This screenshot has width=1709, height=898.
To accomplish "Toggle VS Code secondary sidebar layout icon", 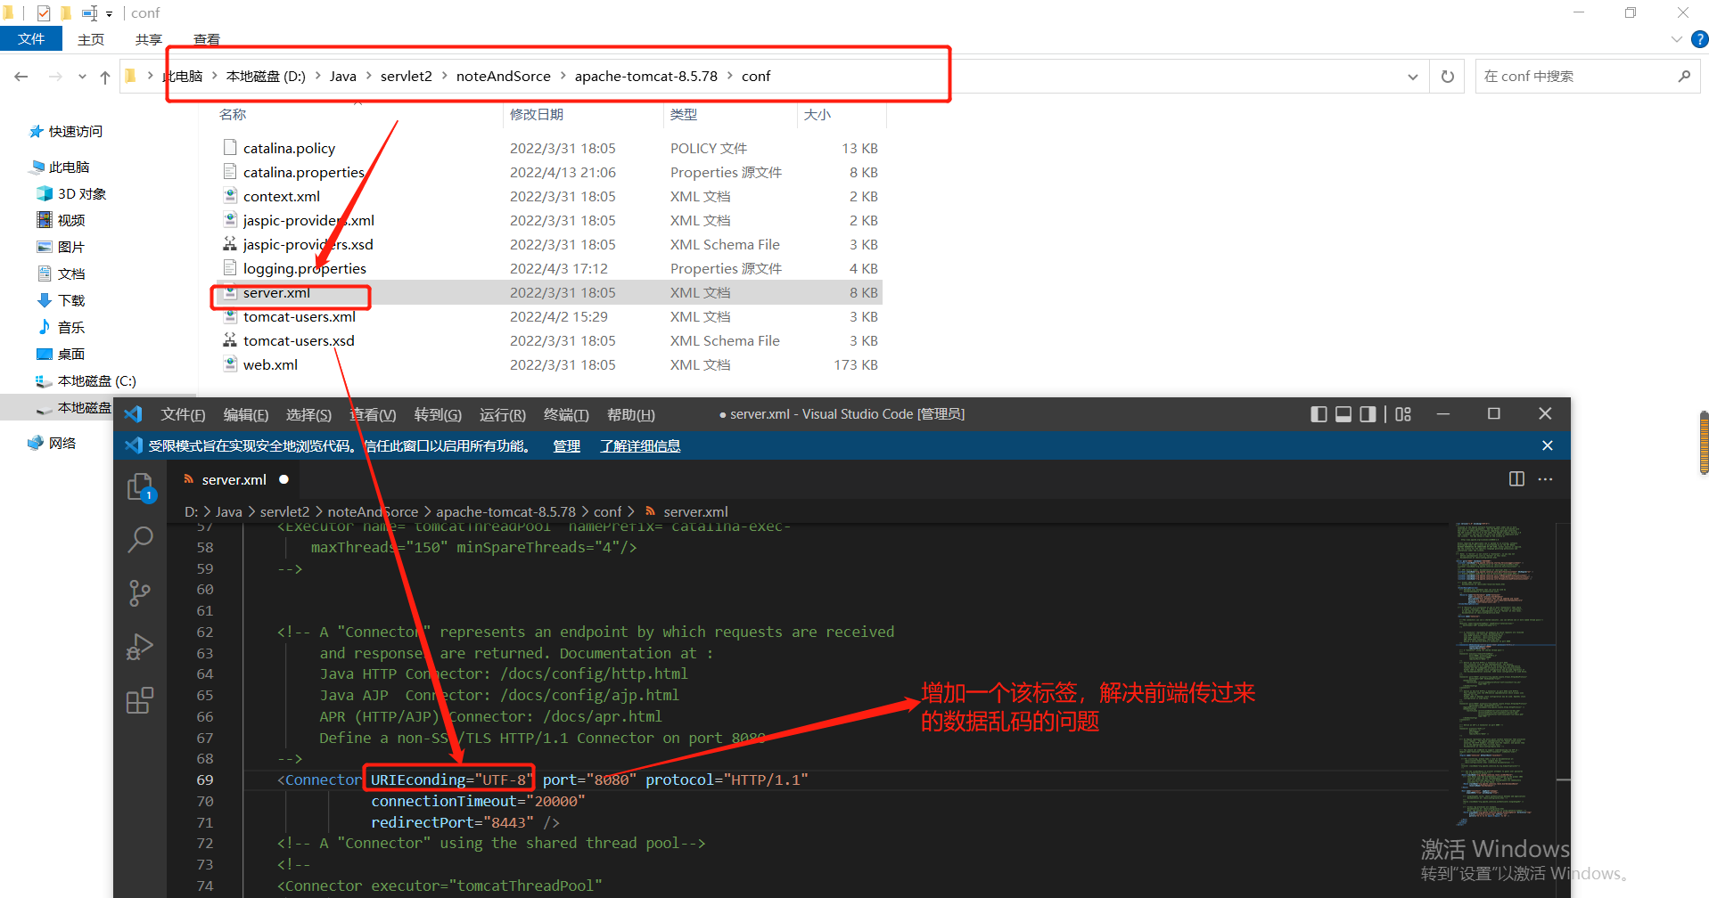I will pyautogui.click(x=1368, y=414).
